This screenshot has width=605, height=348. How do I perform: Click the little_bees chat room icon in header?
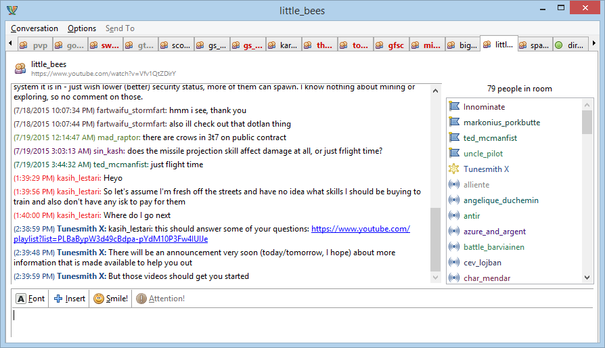pyautogui.click(x=20, y=68)
